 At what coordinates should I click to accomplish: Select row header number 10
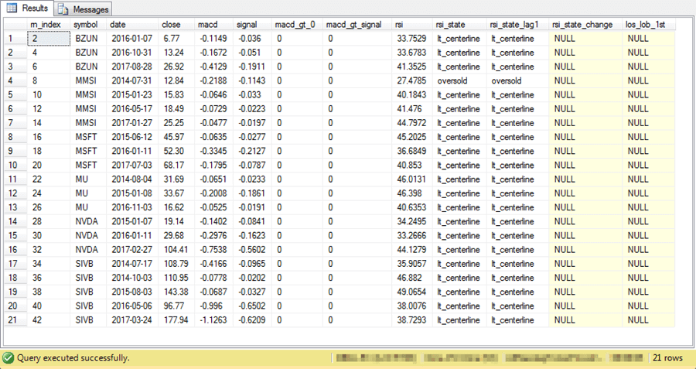pyautogui.click(x=16, y=166)
